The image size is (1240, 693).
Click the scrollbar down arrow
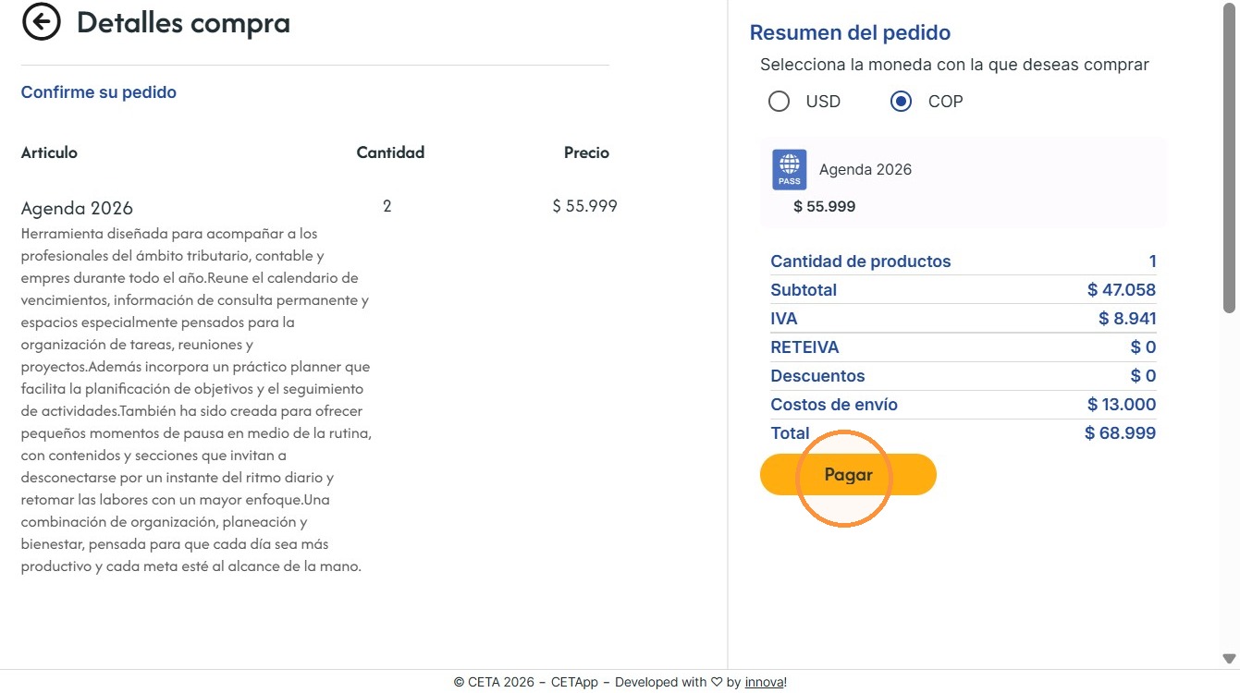click(1229, 659)
